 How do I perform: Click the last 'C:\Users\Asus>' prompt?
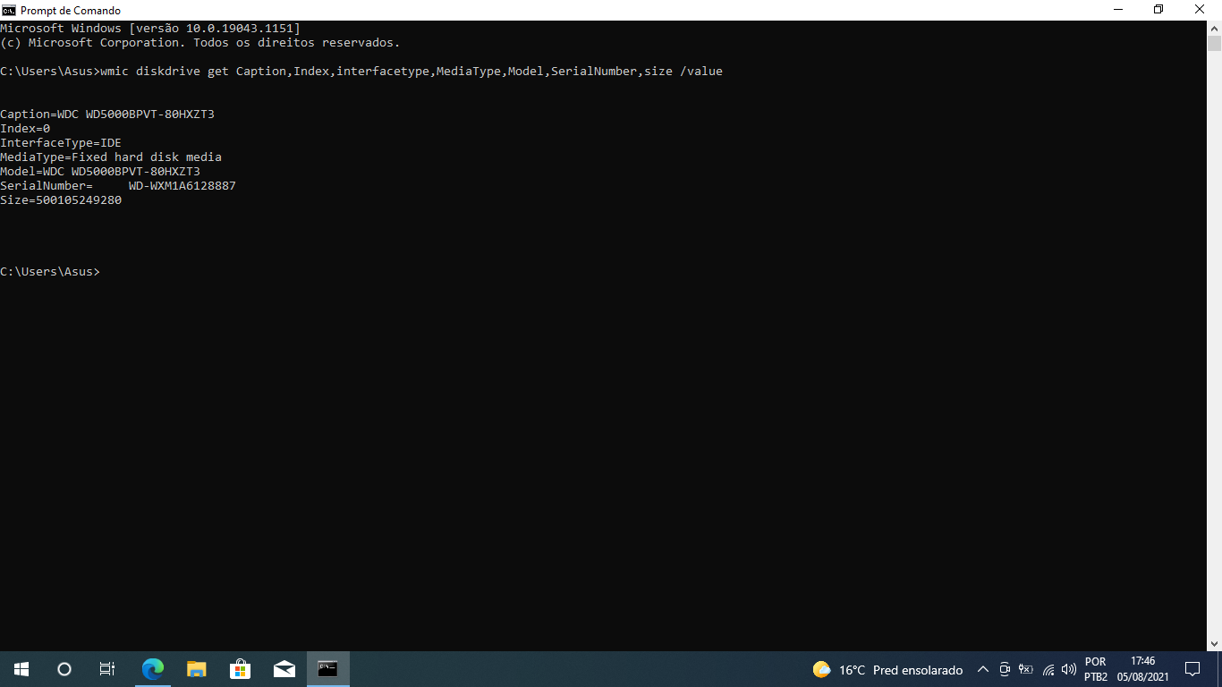(x=50, y=272)
